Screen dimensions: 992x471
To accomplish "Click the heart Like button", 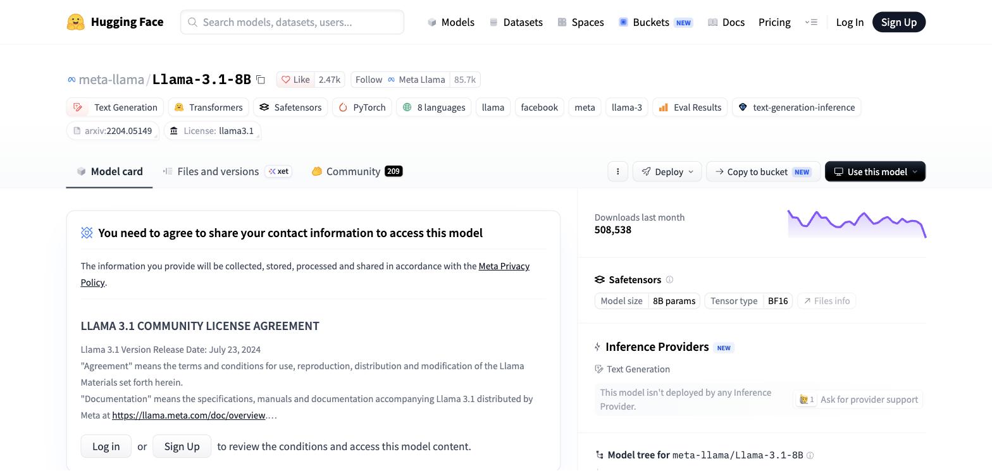I will (295, 80).
